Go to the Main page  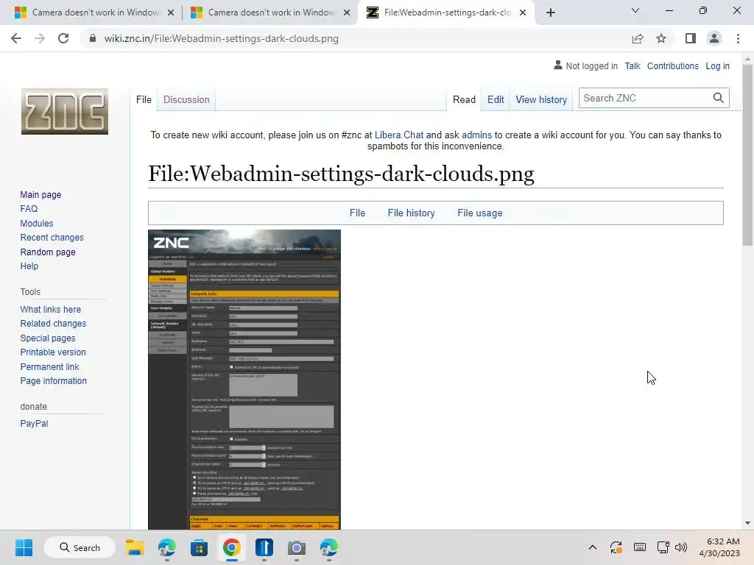tap(41, 194)
